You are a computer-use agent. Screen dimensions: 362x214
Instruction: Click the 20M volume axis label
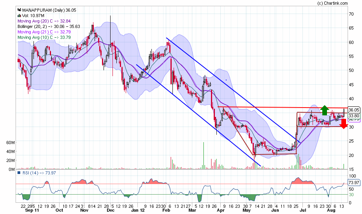click(11, 160)
